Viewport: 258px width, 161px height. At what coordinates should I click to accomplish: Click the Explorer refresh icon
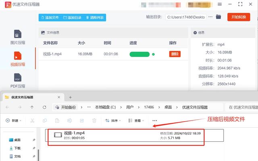coord(44,107)
